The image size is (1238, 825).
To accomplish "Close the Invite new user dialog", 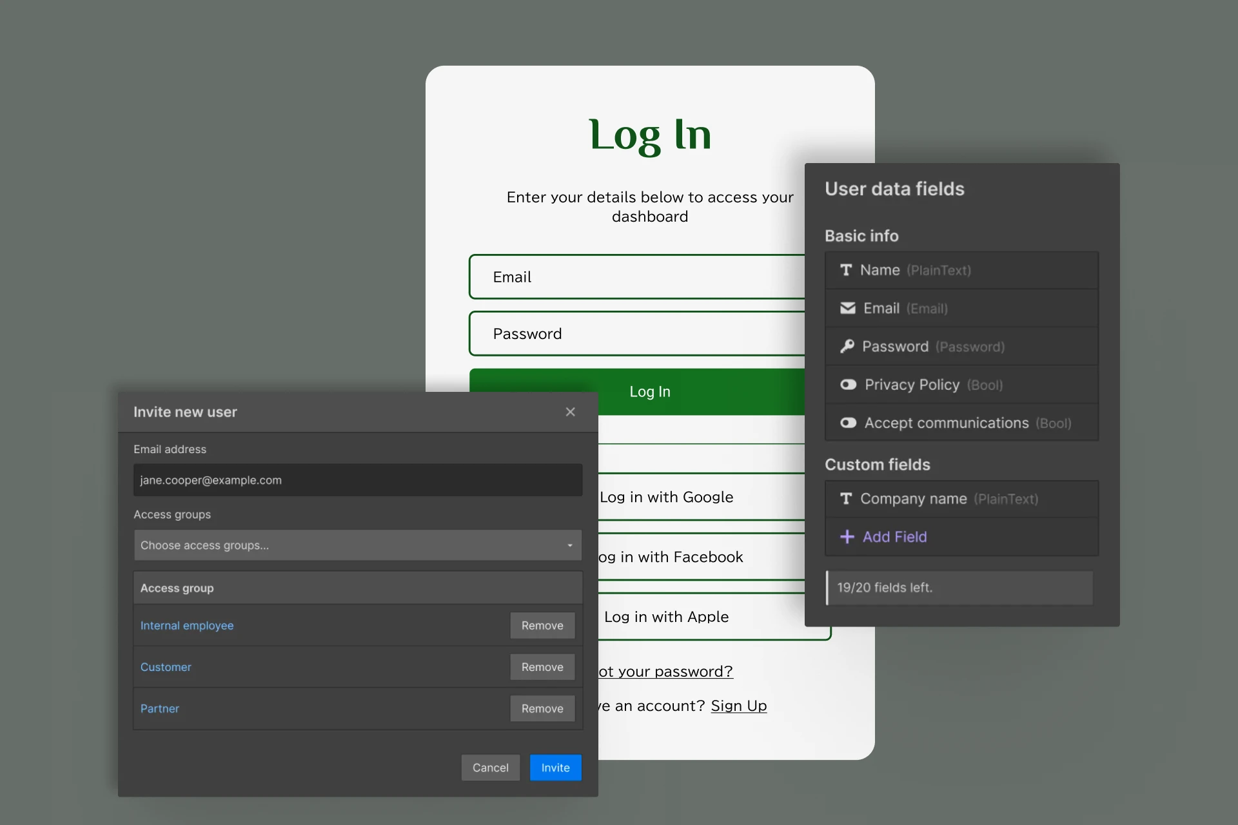I will [570, 412].
